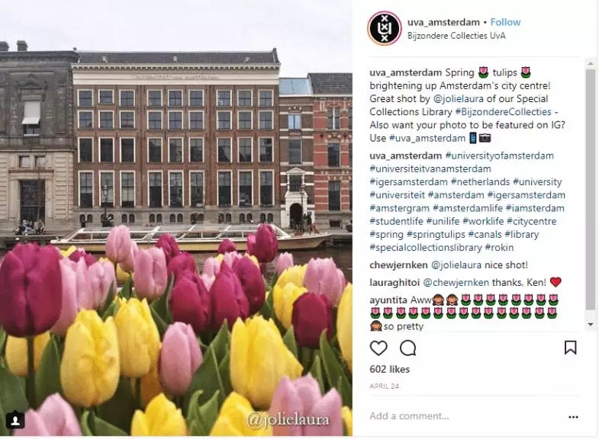Screen dimensions: 599x439
Task: Open the 602 likes list
Action: click(x=389, y=369)
